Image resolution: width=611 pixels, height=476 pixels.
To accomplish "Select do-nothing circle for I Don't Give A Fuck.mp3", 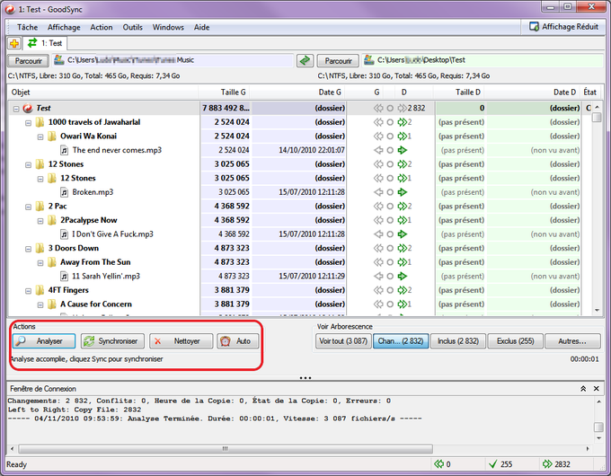I will click(390, 234).
